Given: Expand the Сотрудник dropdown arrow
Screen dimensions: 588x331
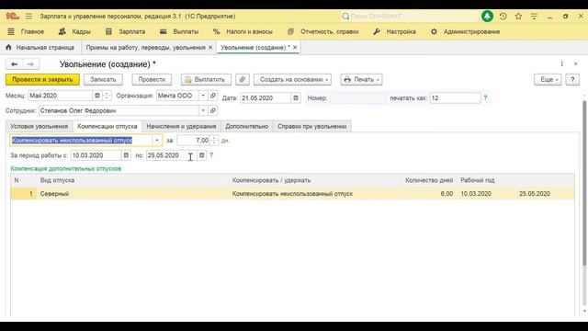Looking at the screenshot, I should [x=203, y=110].
